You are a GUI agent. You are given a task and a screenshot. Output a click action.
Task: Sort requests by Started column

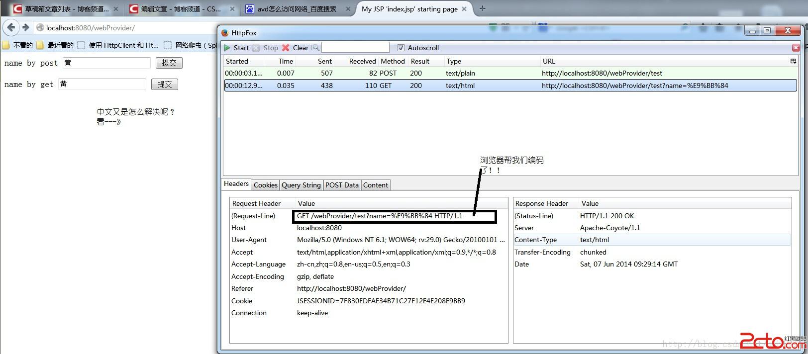click(x=244, y=61)
